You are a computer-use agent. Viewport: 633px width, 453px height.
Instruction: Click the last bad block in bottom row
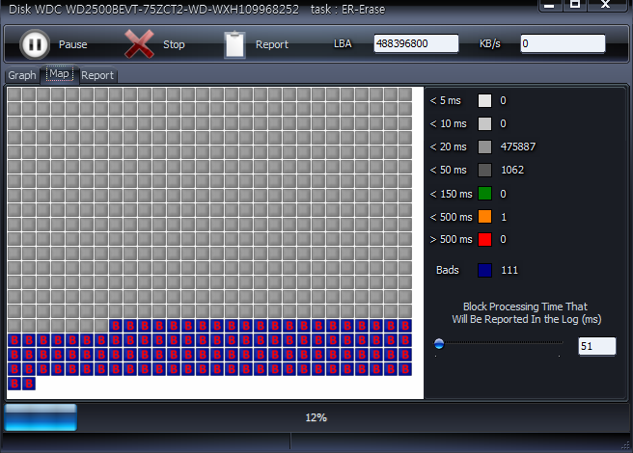pos(29,384)
